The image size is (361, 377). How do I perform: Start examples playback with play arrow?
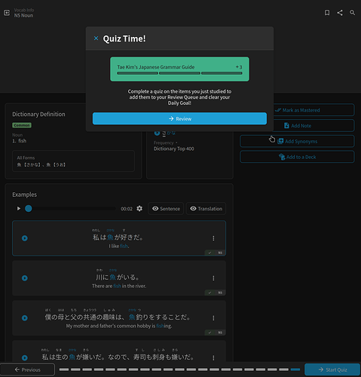click(19, 208)
